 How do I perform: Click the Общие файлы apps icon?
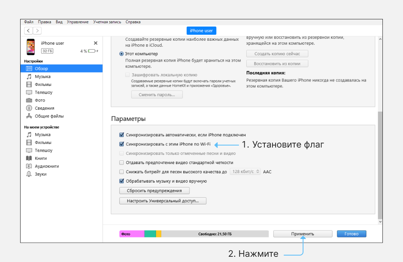(x=29, y=116)
